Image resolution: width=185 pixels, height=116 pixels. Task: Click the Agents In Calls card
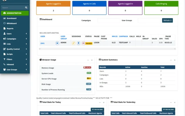[89, 8]
